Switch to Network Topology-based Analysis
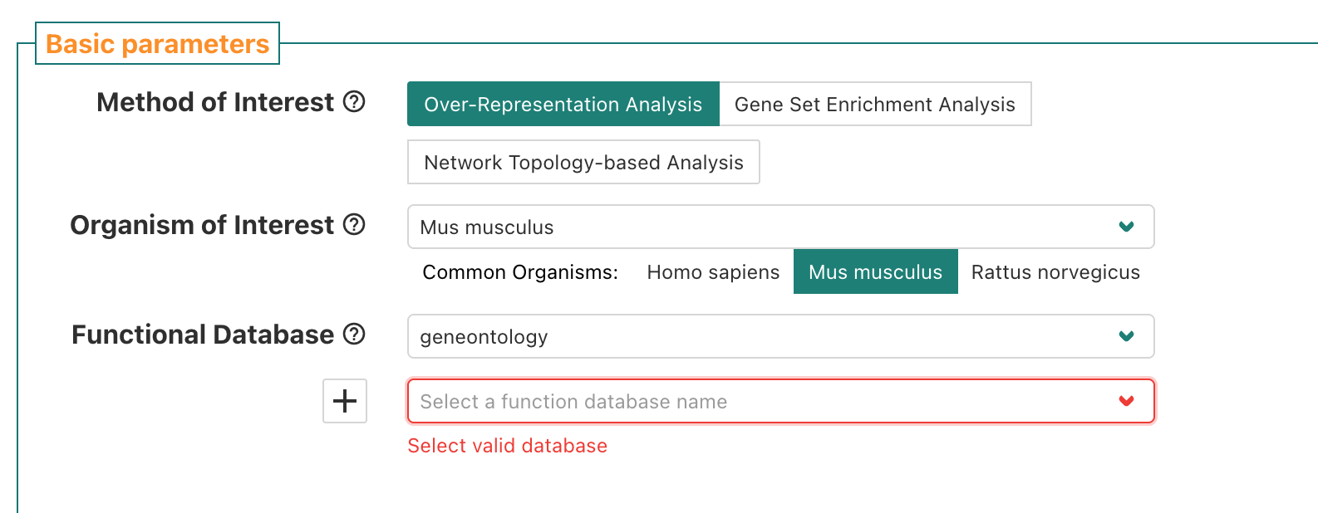Image resolution: width=1318 pixels, height=513 pixels. pyautogui.click(x=583, y=163)
